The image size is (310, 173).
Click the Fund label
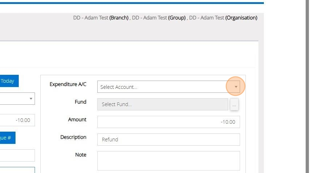80,102
